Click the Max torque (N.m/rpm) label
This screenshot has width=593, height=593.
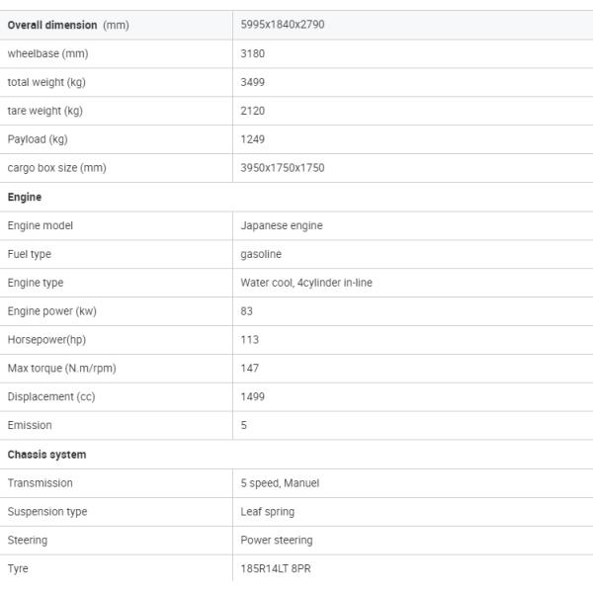tap(61, 369)
